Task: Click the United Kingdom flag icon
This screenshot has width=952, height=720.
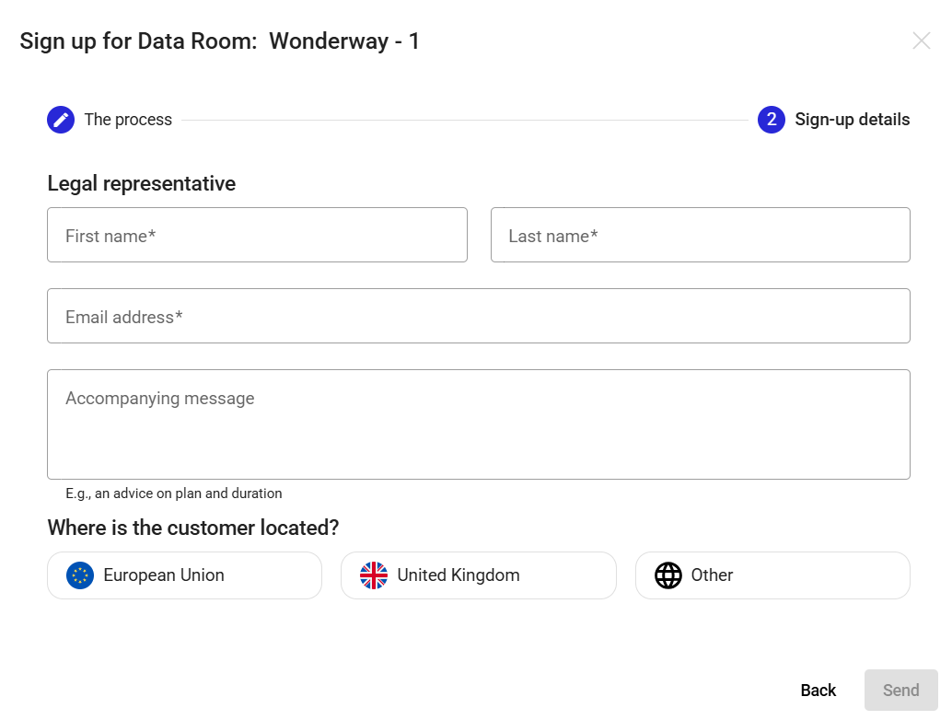Action: pyautogui.click(x=374, y=575)
